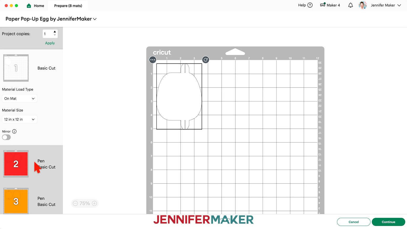The image size is (407, 229).
Task: Click the 75% zoom level text
Action: coord(85,203)
